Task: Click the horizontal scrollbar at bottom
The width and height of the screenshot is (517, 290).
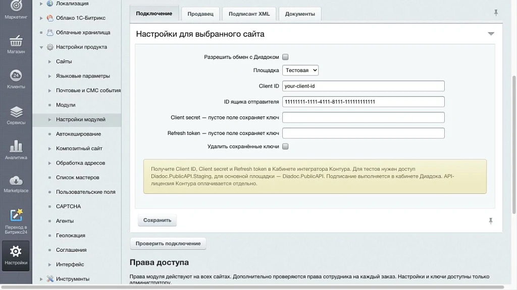Action: point(252,287)
